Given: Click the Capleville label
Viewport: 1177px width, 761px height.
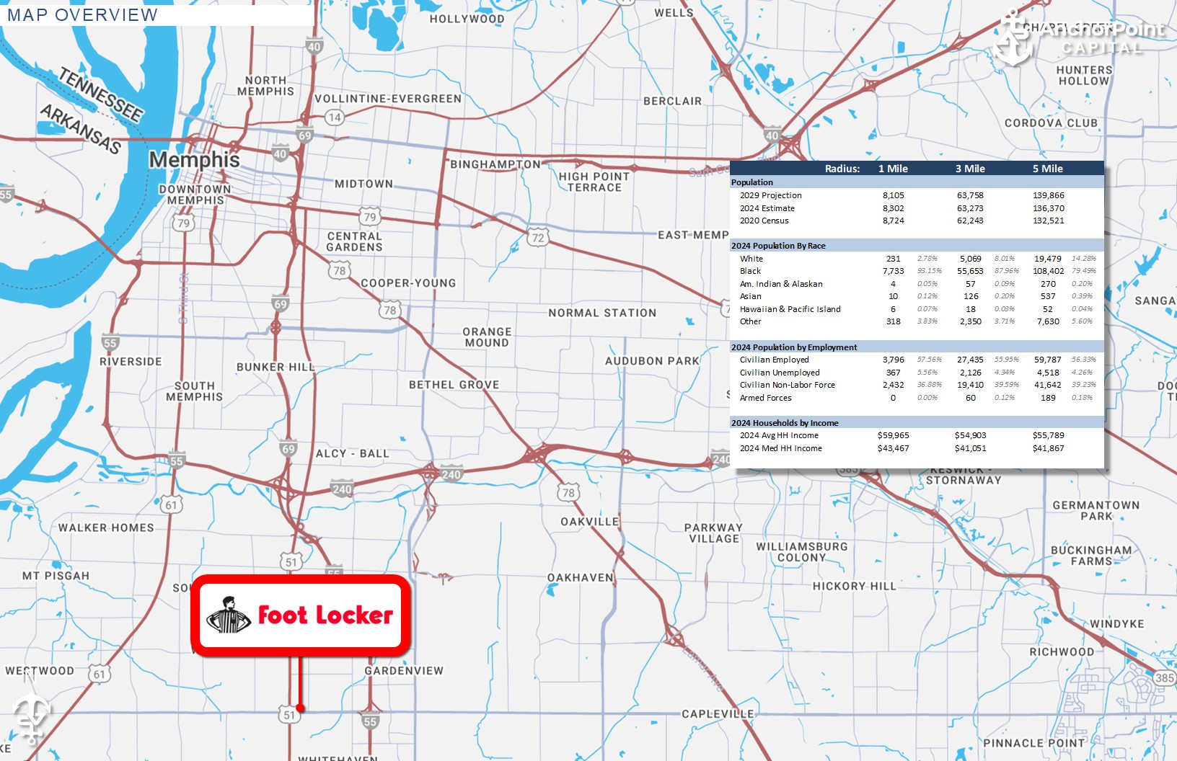Looking at the screenshot, I should [718, 713].
